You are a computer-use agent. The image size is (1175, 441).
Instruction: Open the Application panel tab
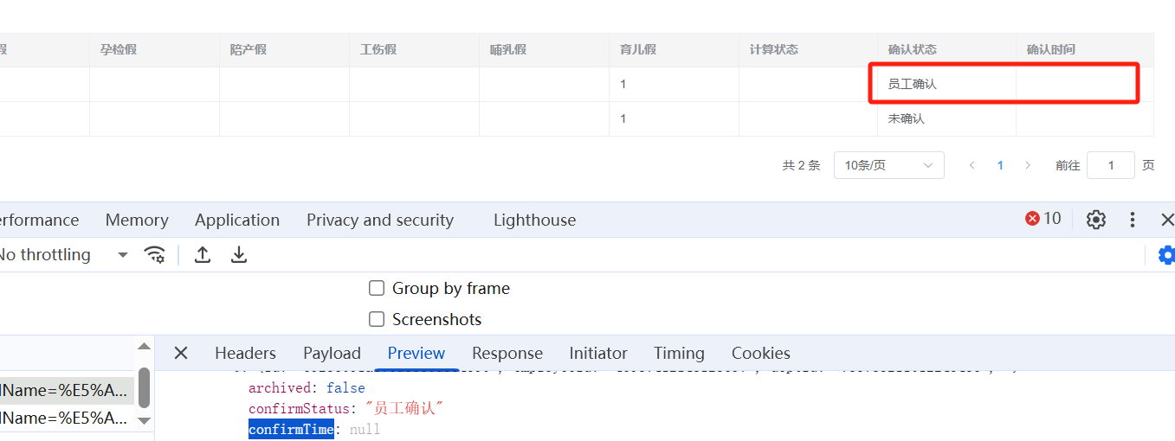coord(237,220)
